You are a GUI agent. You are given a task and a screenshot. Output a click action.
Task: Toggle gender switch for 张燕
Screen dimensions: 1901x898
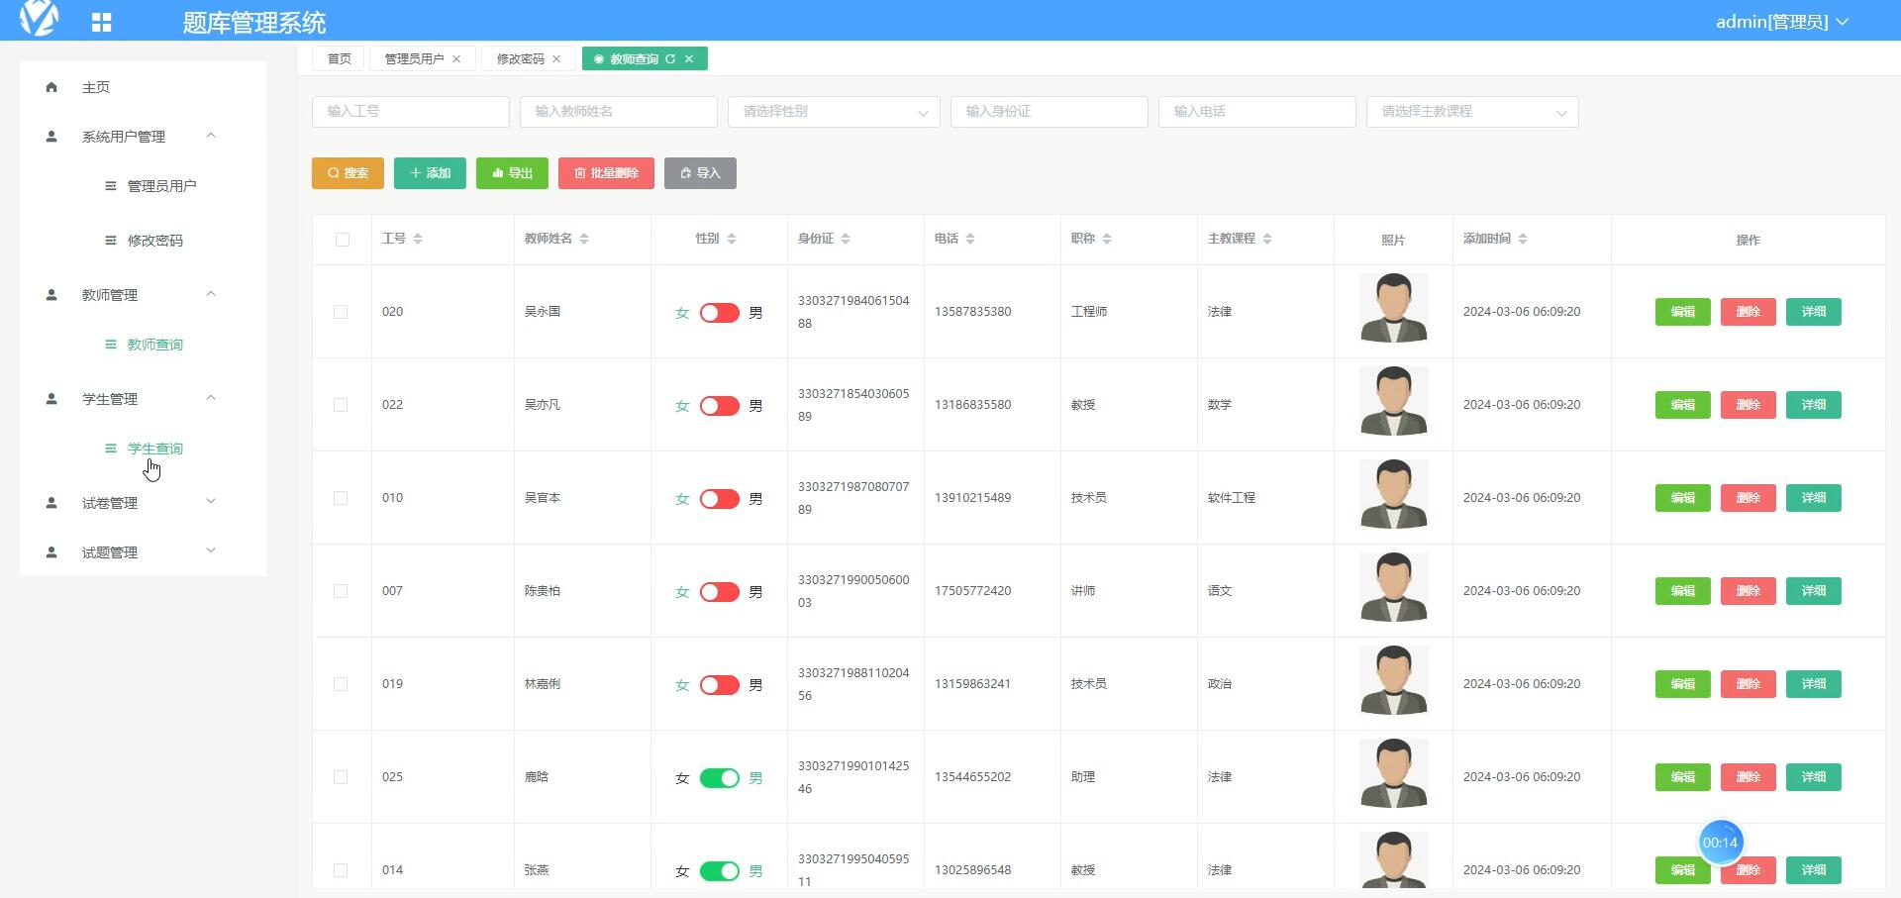[x=720, y=871]
